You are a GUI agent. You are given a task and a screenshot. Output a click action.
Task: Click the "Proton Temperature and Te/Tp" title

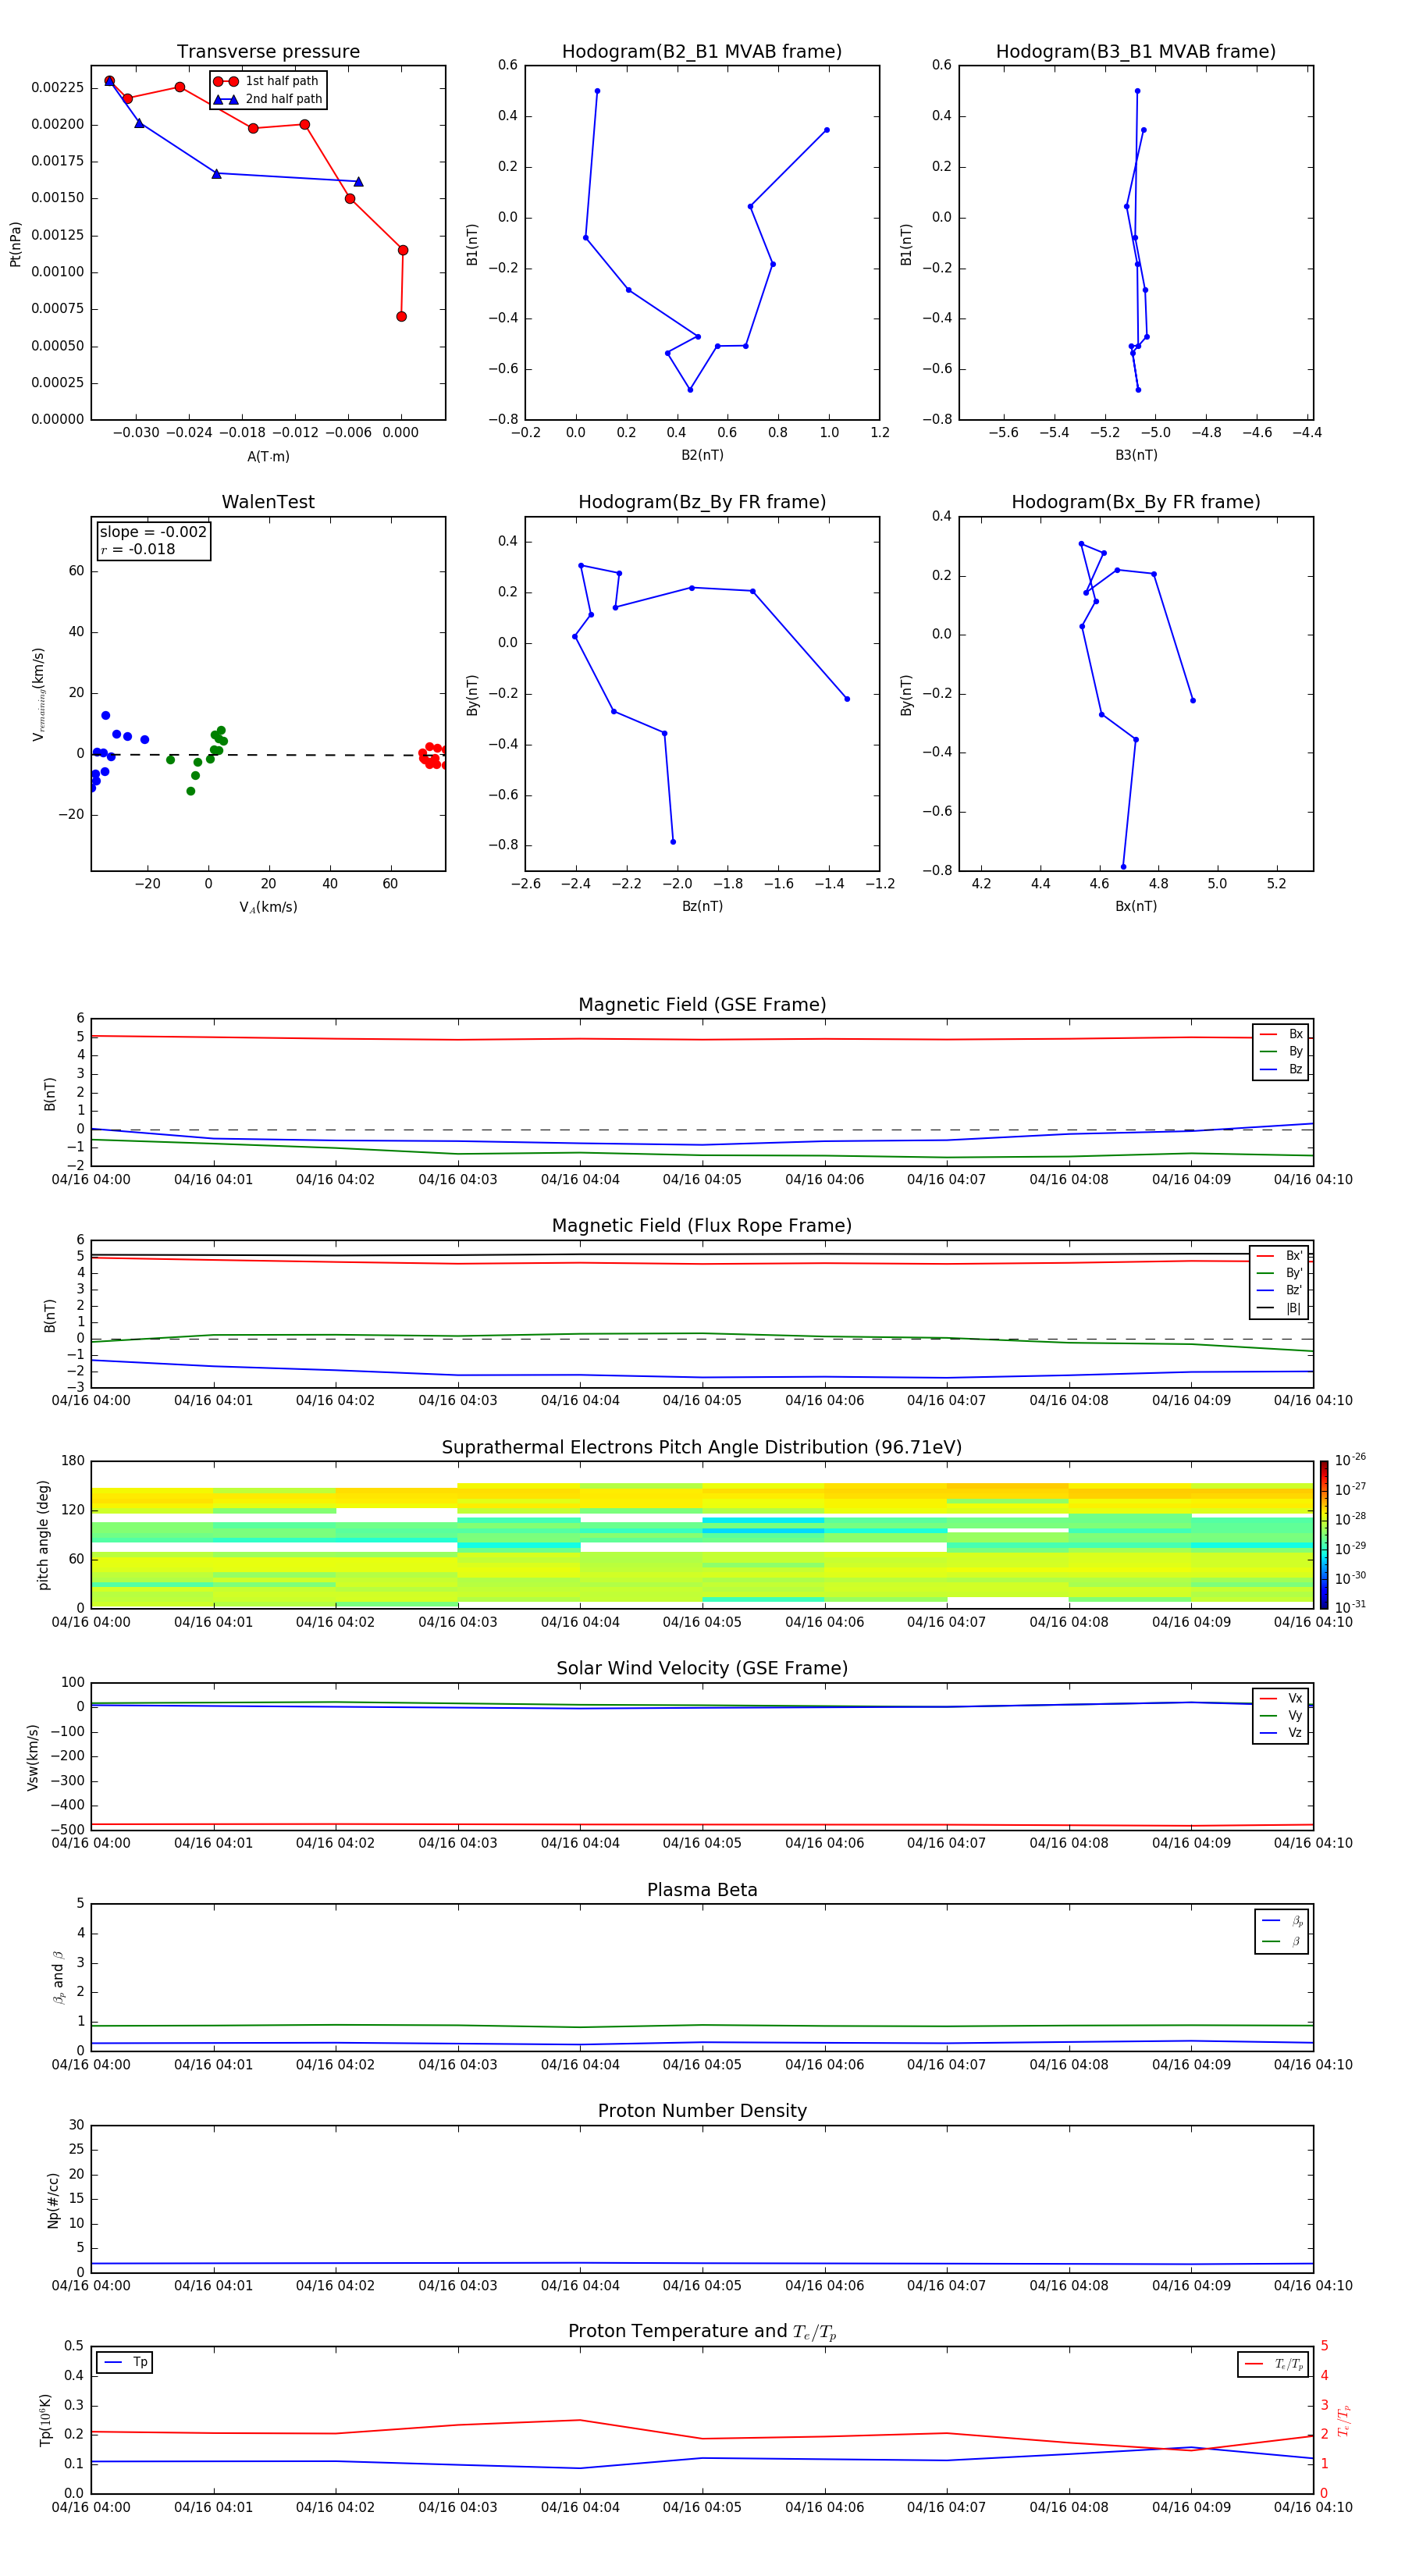point(702,2332)
